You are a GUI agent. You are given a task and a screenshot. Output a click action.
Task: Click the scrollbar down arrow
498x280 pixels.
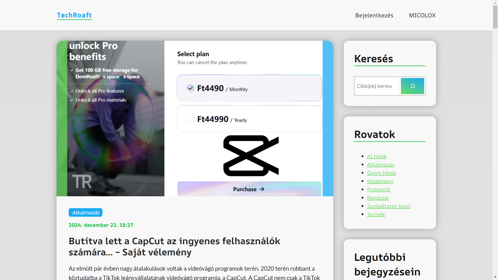495,277
